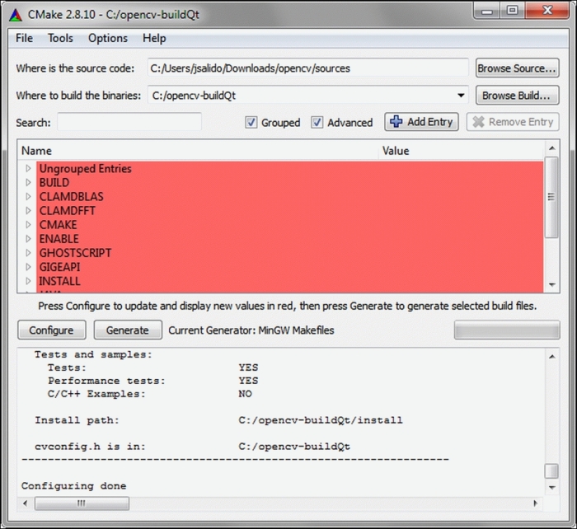Expand the CLAMDFFT group

28,210
